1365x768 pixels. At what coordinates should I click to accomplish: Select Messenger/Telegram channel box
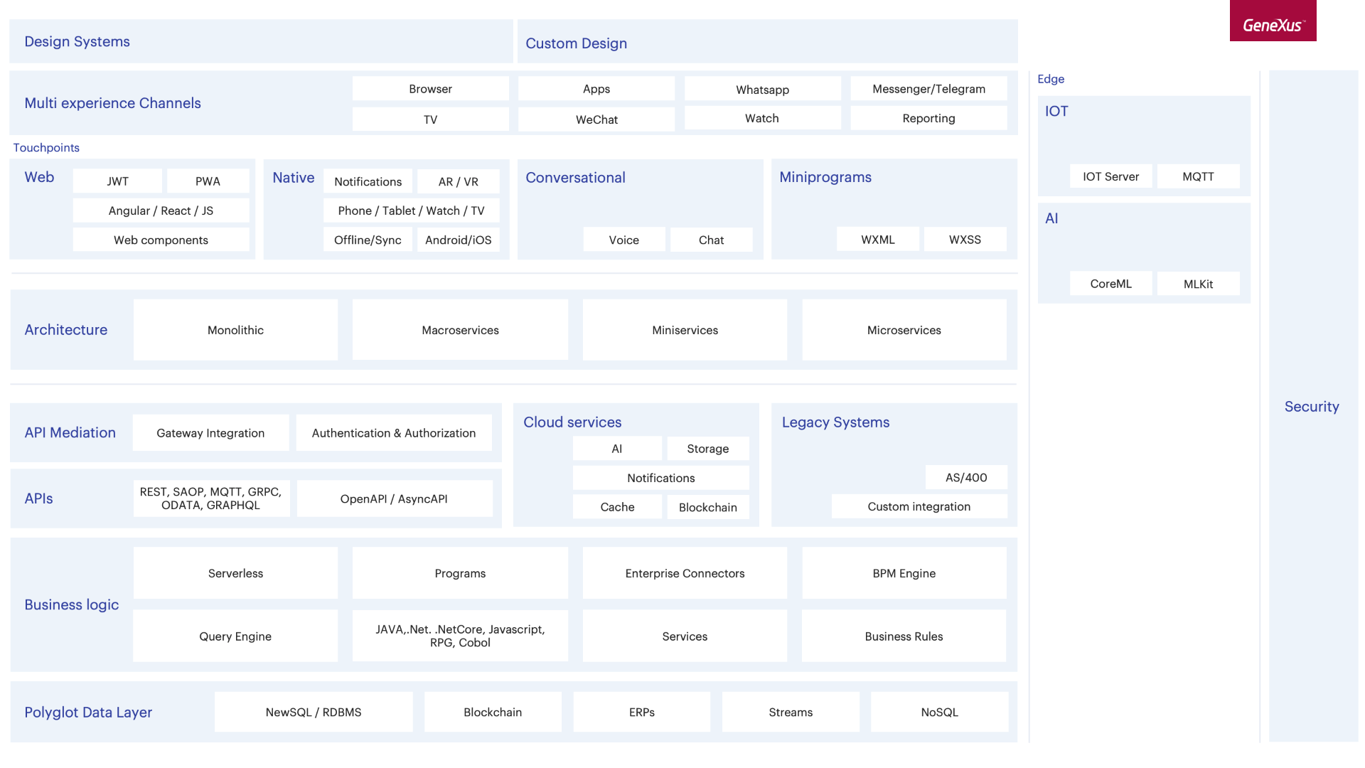click(x=928, y=89)
